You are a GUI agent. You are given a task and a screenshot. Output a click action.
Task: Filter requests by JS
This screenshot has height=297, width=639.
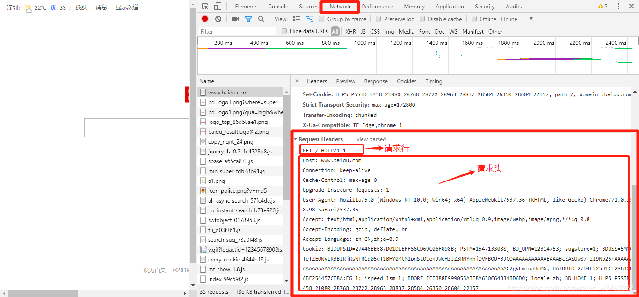click(363, 32)
